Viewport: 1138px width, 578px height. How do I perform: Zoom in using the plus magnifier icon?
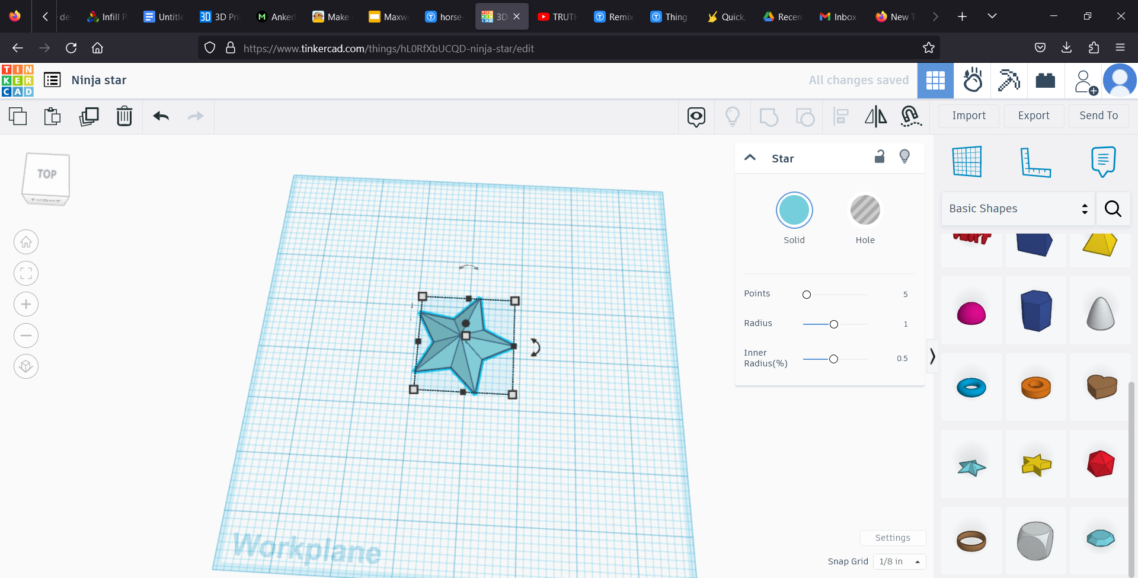tap(25, 304)
